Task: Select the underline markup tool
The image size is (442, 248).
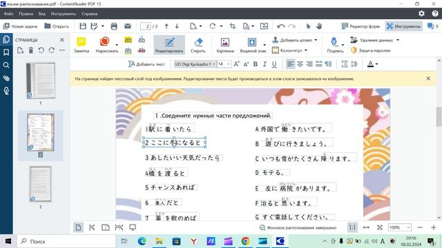Action: [x=128, y=50]
